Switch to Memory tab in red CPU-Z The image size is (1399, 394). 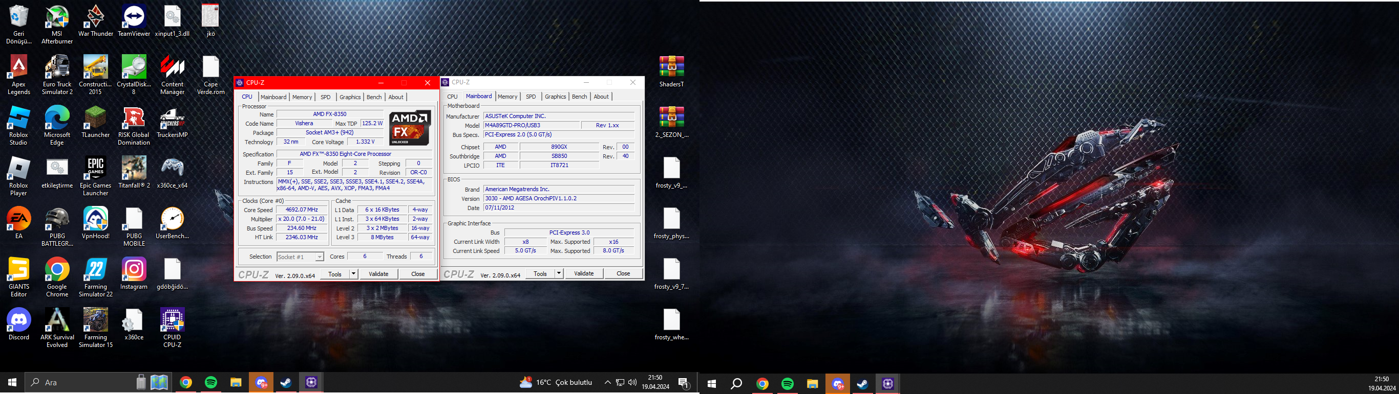point(302,97)
